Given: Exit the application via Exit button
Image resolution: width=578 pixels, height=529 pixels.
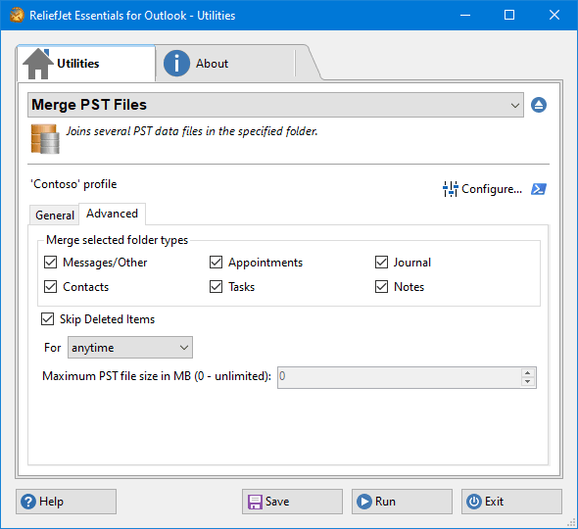Looking at the screenshot, I should [511, 502].
